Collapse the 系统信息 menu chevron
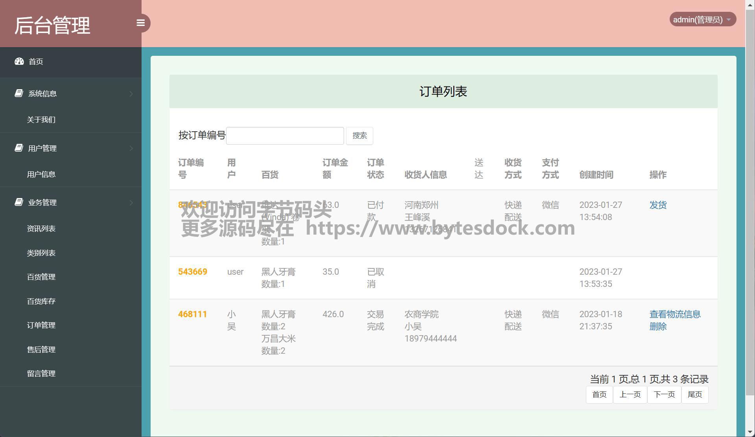Viewport: 755px width, 437px height. 131,94
